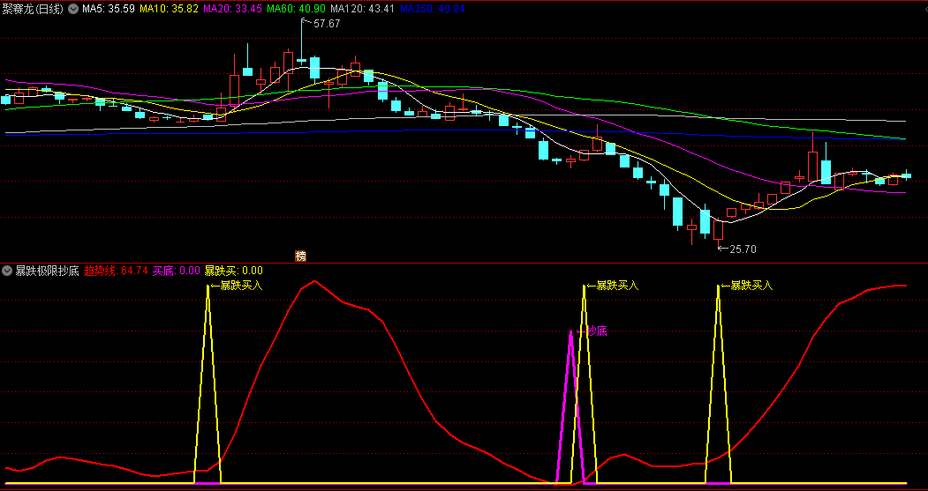Image resolution: width=928 pixels, height=491 pixels.
Task: Click the blue MA250 label
Action: pos(432,9)
